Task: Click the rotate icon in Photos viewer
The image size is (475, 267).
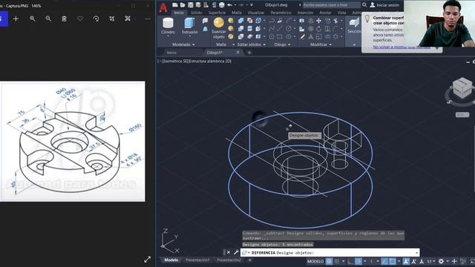Action: pyautogui.click(x=96, y=19)
